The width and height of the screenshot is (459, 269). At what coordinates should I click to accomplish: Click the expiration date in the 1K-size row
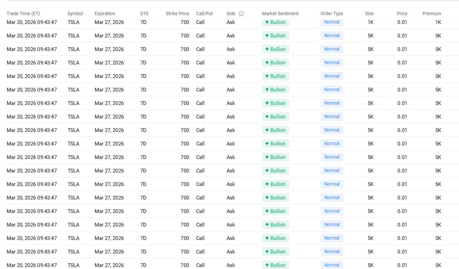[x=109, y=22]
